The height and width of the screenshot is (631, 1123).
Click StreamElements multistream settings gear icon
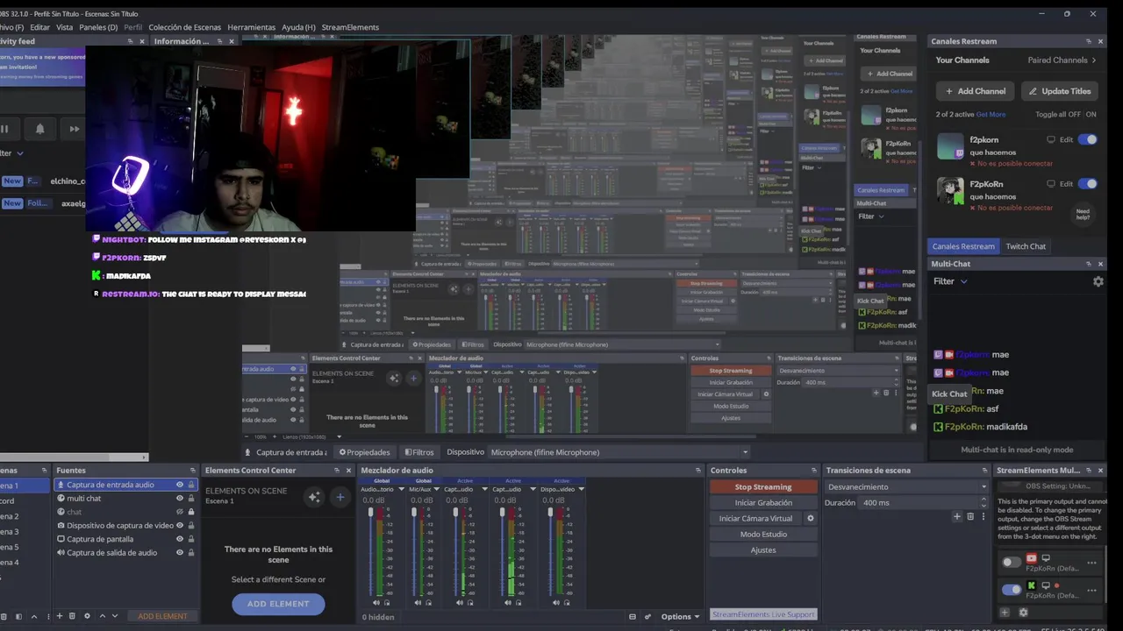coord(1023,613)
